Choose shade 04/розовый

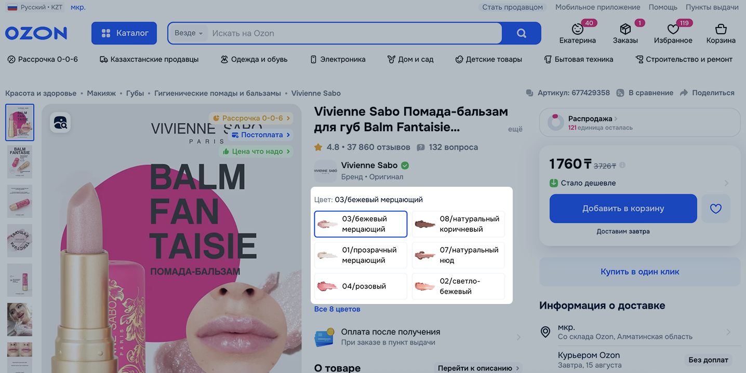(361, 286)
